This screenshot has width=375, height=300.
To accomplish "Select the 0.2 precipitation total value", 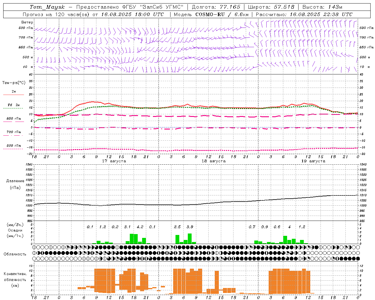I will [115, 227].
